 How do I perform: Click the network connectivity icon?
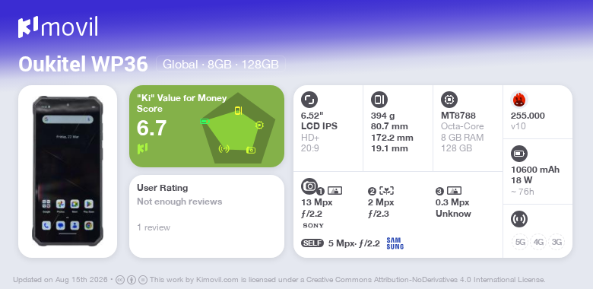tap(519, 219)
